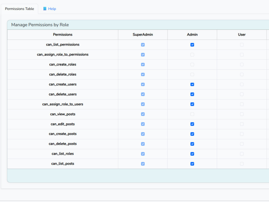Toggle SuperAdmin can_list_roles checkbox
The image size is (269, 202).
coord(143,154)
